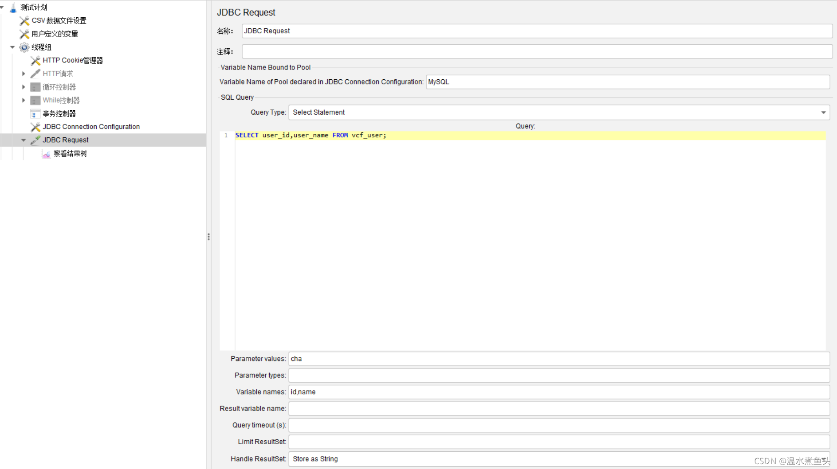Viewport: 837px width, 469px height.
Task: Select 用户定义的变量 element
Action: coord(55,34)
